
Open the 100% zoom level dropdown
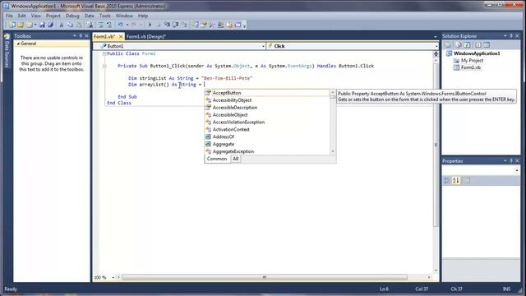pyautogui.click(x=113, y=278)
